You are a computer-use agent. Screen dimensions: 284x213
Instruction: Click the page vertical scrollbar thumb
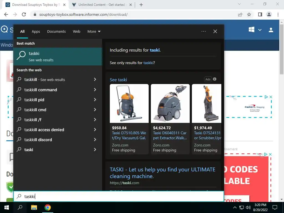pyautogui.click(x=282, y=49)
